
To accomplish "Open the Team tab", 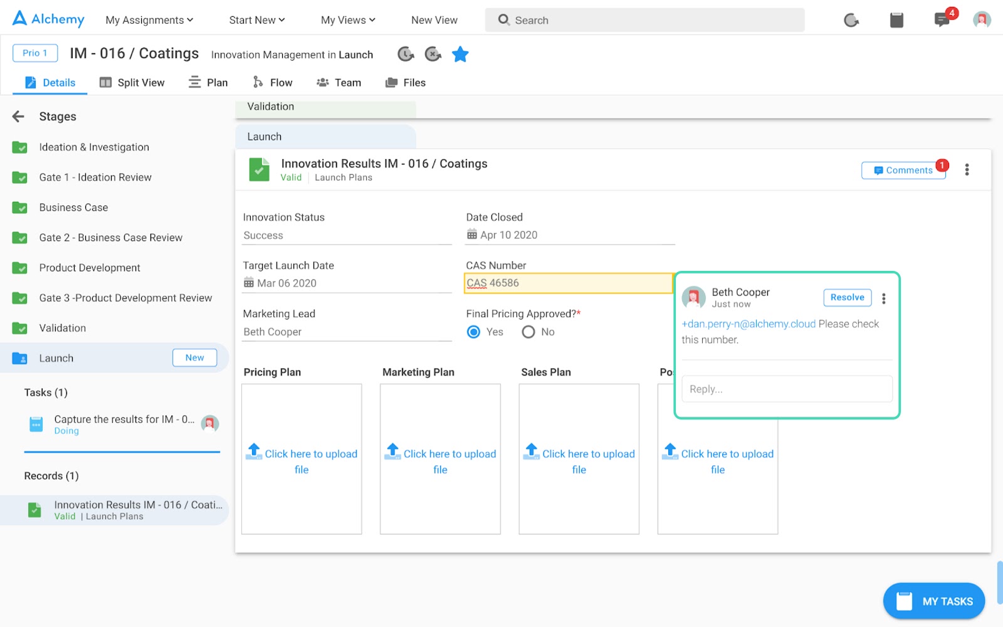I will (339, 83).
